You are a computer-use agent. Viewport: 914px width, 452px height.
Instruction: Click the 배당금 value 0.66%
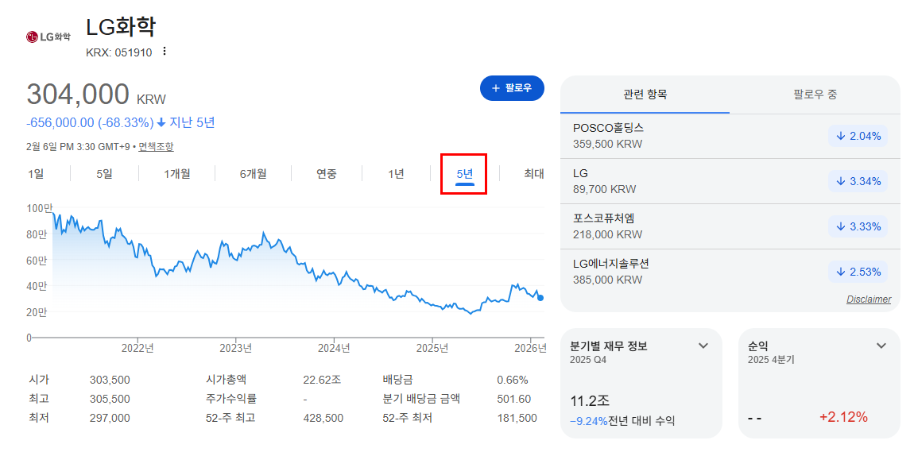(513, 381)
